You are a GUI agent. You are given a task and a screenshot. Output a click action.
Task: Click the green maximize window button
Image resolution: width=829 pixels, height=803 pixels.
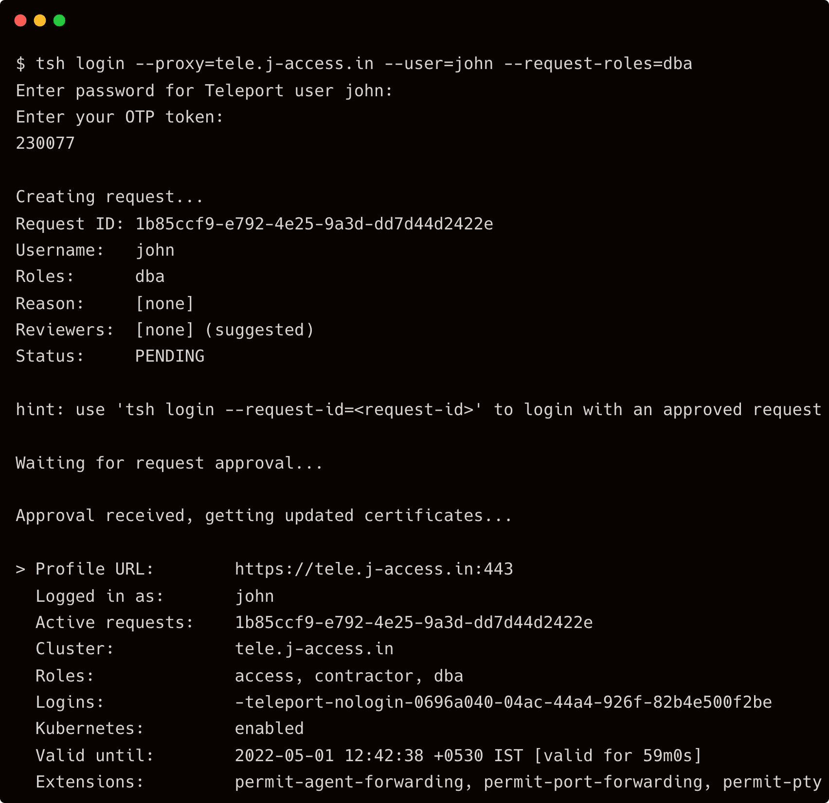coord(59,20)
